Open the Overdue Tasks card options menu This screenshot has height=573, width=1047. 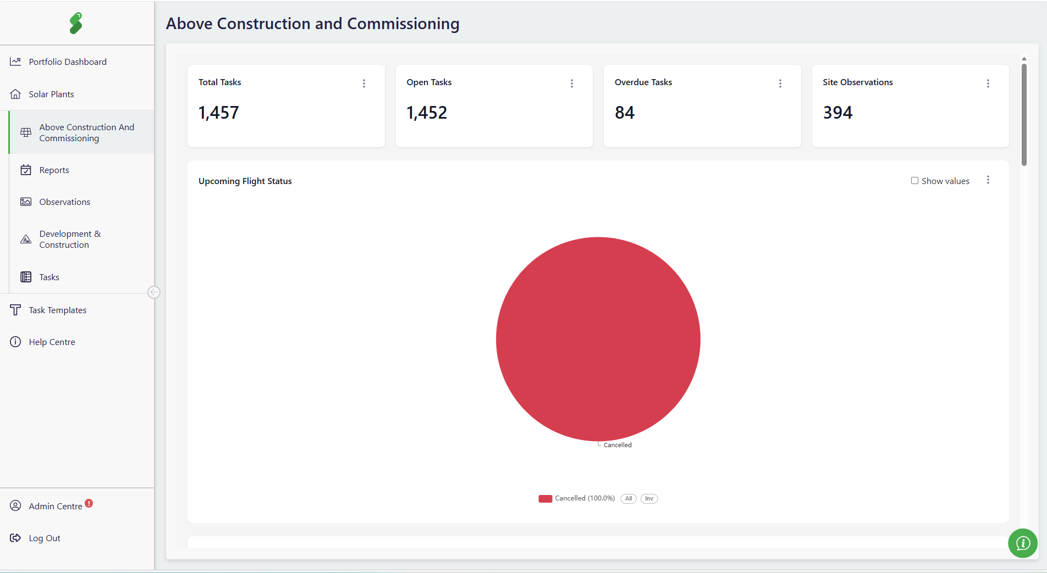pyautogui.click(x=780, y=84)
